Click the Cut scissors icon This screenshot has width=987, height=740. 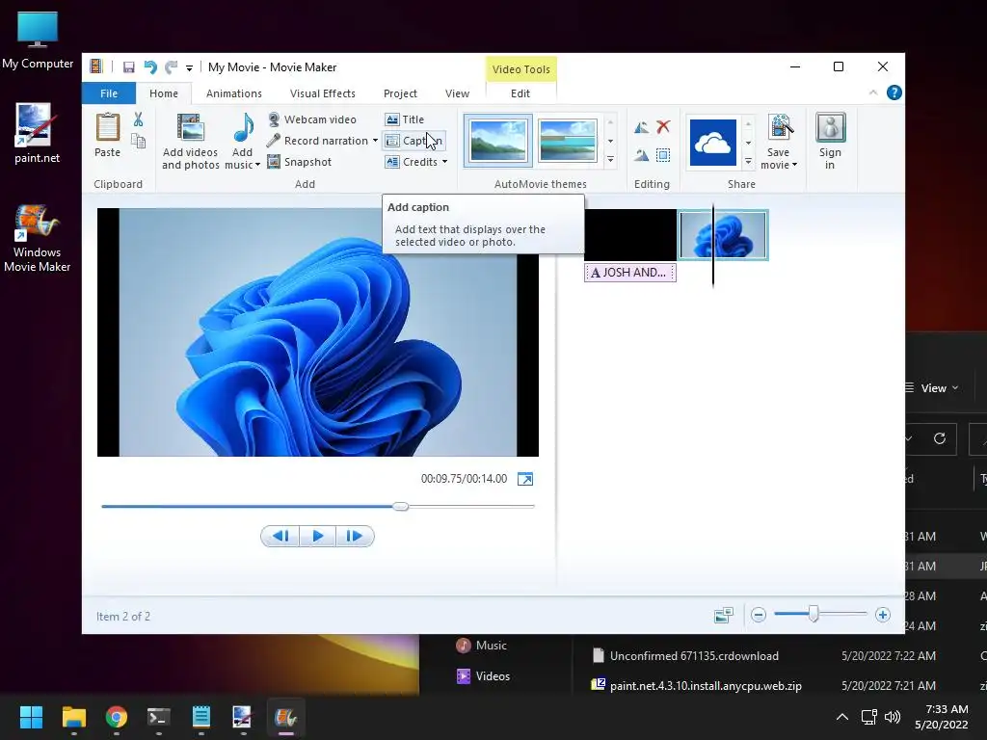tap(138, 119)
